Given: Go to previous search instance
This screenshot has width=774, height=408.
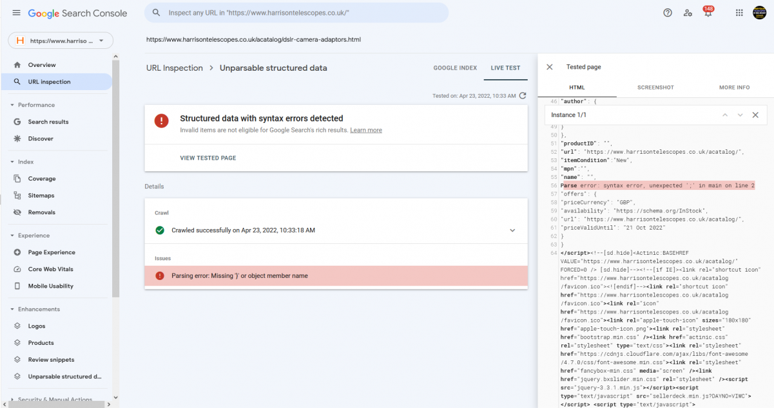Looking at the screenshot, I should [x=724, y=115].
